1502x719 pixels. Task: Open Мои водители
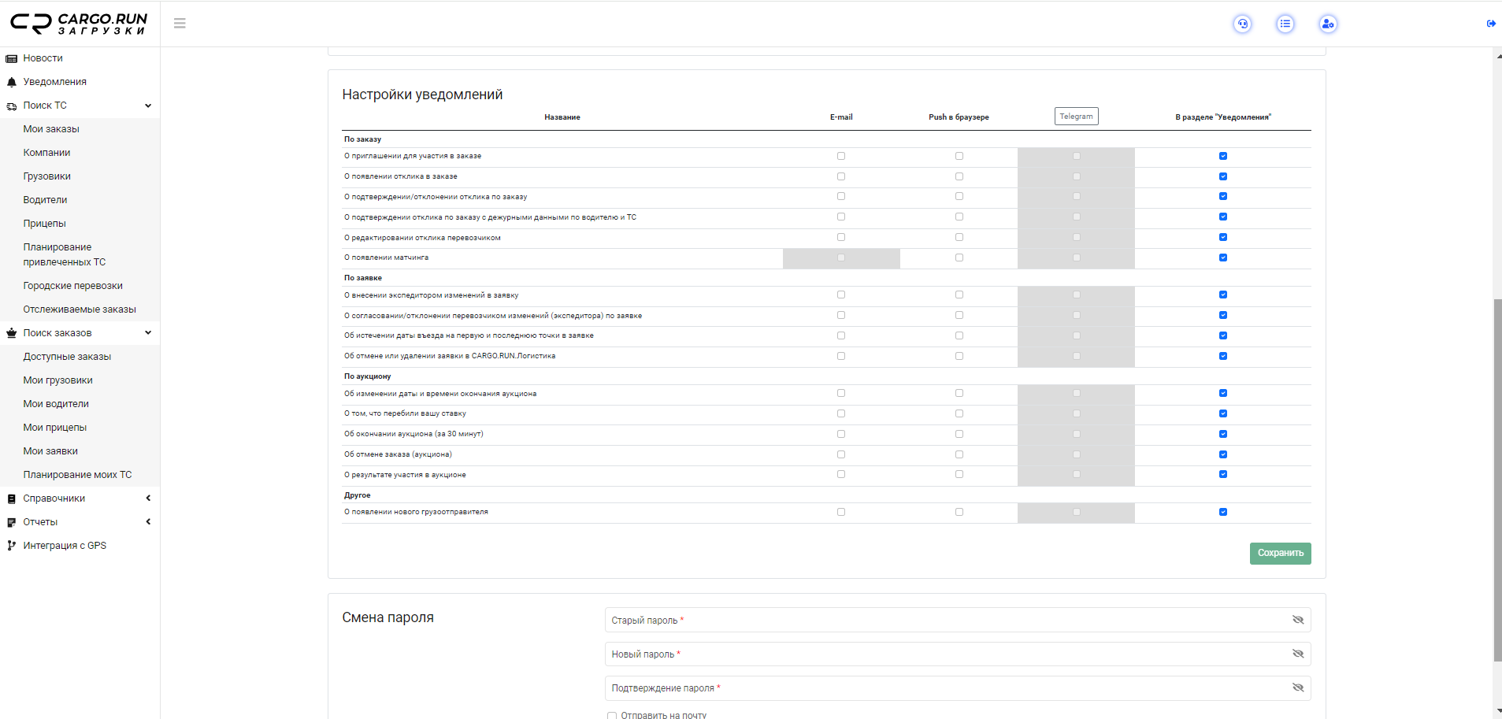tap(56, 404)
